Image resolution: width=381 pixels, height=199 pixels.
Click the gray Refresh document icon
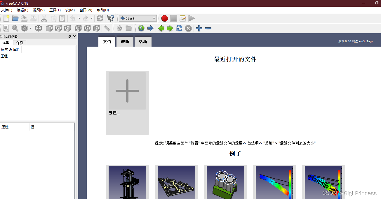tap(100, 18)
